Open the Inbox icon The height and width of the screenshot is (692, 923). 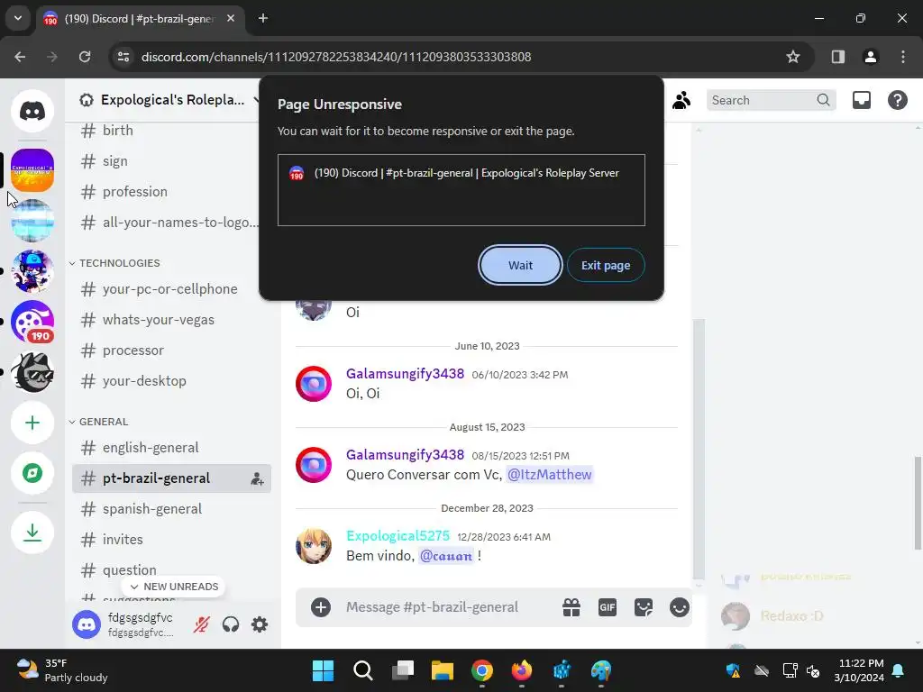click(x=861, y=101)
